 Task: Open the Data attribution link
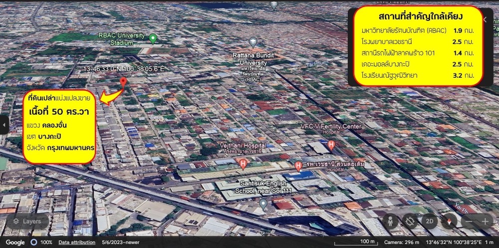(77, 242)
